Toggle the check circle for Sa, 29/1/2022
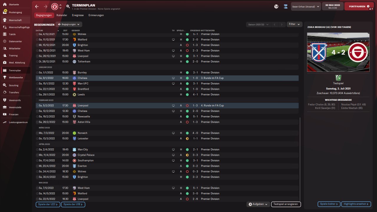 (37, 95)
